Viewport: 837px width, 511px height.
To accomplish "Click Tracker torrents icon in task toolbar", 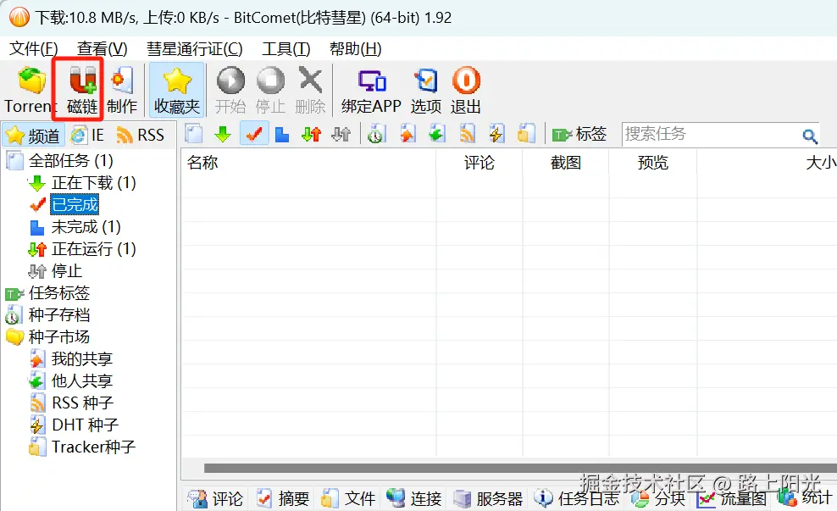I will click(x=526, y=134).
